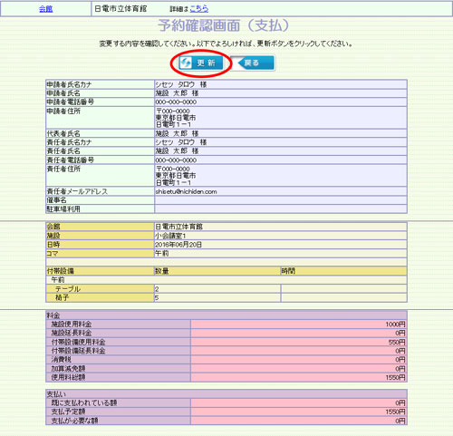The image size is (453, 436).
Task: Click the empty 催事名 value field
Action: click(x=281, y=200)
